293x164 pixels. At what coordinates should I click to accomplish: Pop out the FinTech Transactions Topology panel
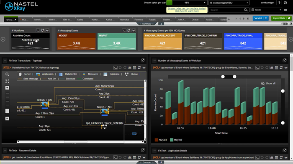click(143, 60)
